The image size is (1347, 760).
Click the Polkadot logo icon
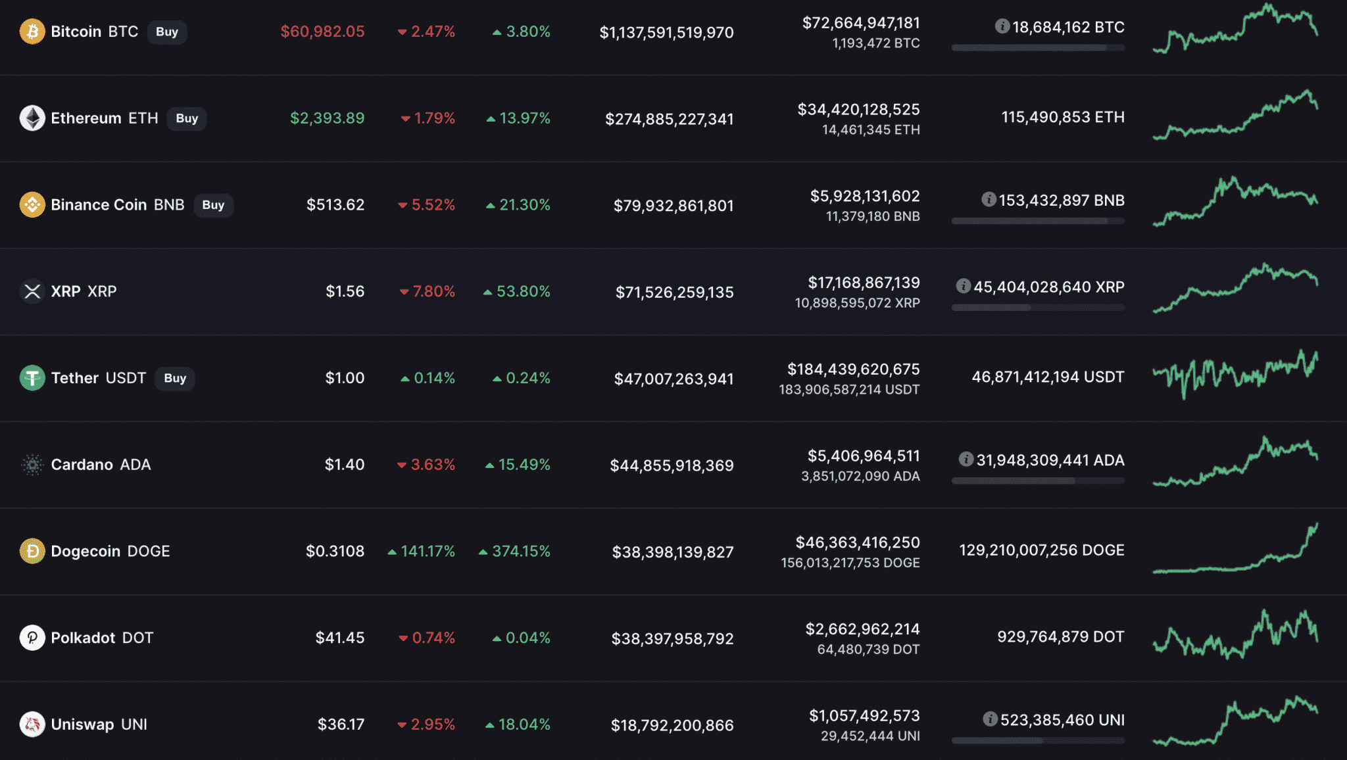[32, 638]
